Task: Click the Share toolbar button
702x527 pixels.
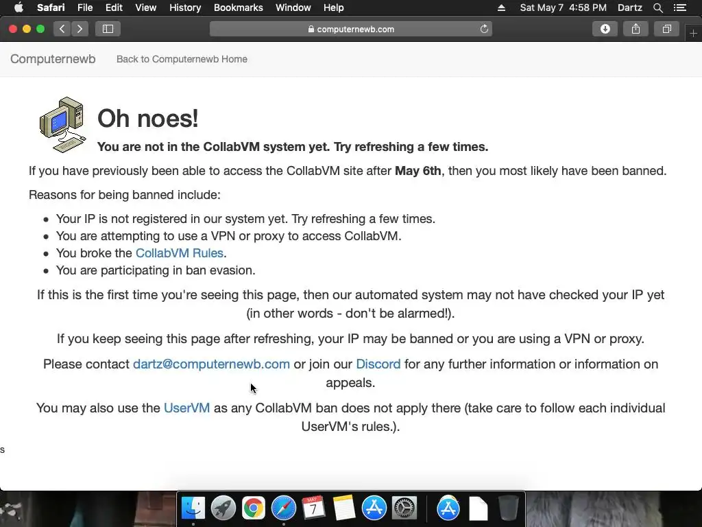Action: point(636,29)
